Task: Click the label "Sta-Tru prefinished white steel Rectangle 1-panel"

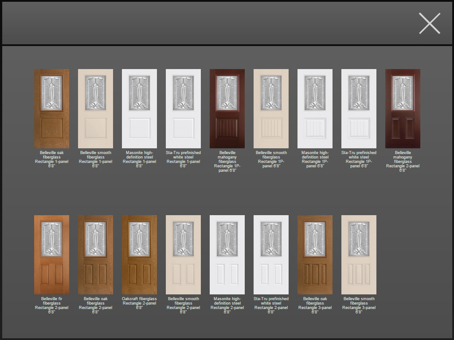Action: (183, 159)
